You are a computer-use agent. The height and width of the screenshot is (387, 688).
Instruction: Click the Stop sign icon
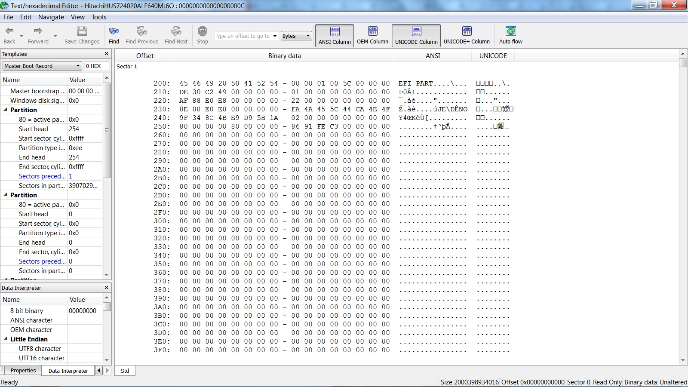[x=203, y=31]
